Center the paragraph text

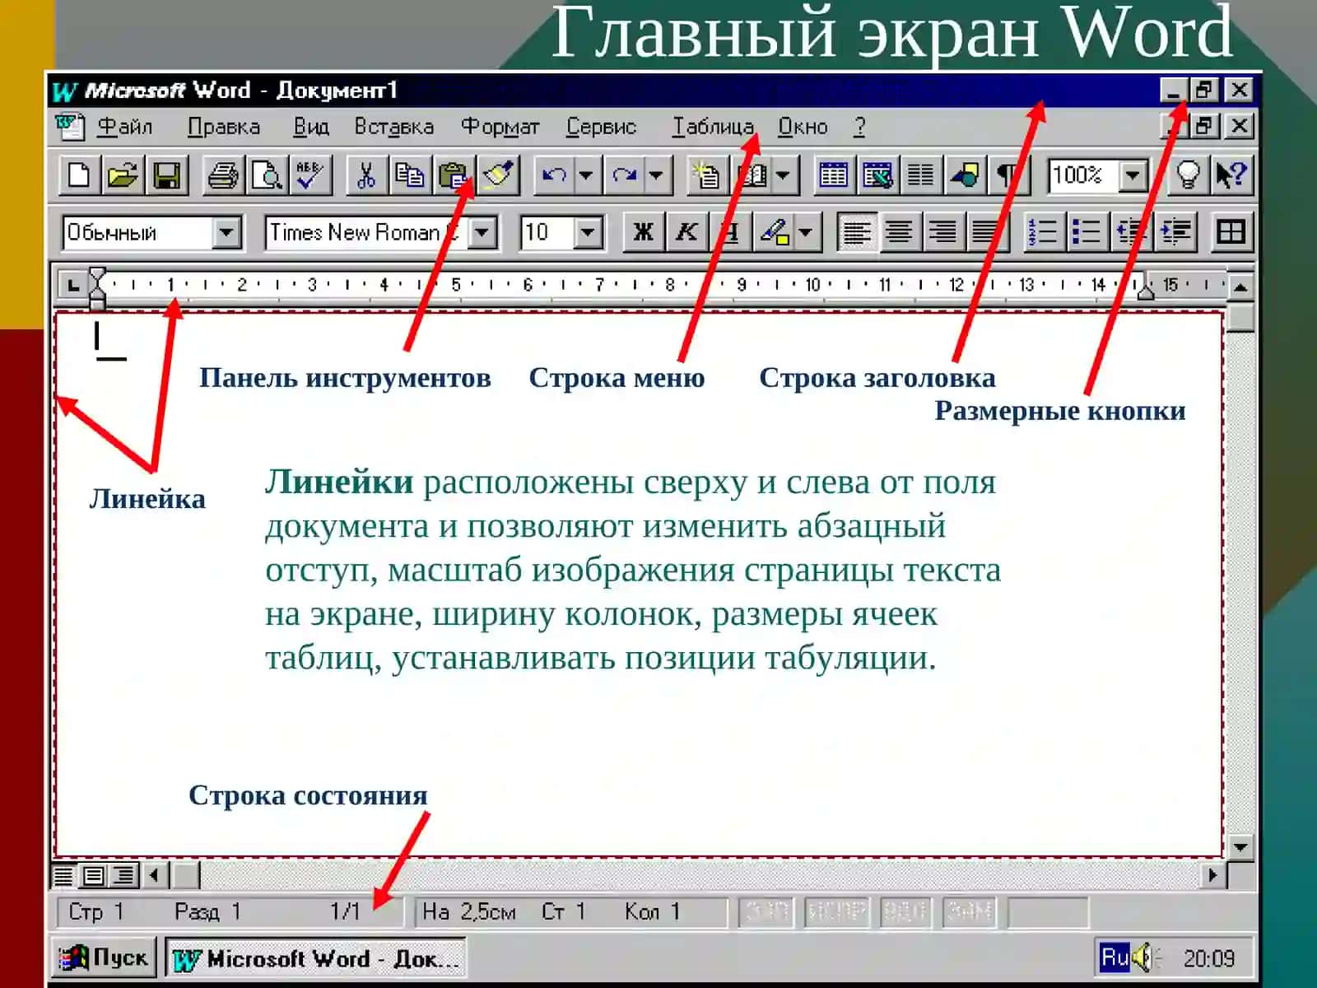pyautogui.click(x=900, y=232)
